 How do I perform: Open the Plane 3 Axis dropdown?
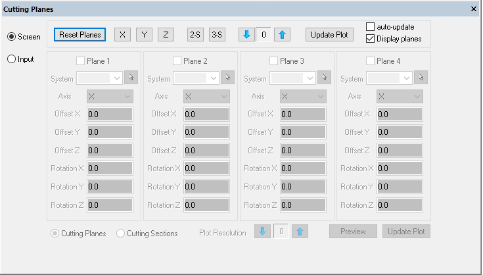pyautogui.click(x=302, y=96)
